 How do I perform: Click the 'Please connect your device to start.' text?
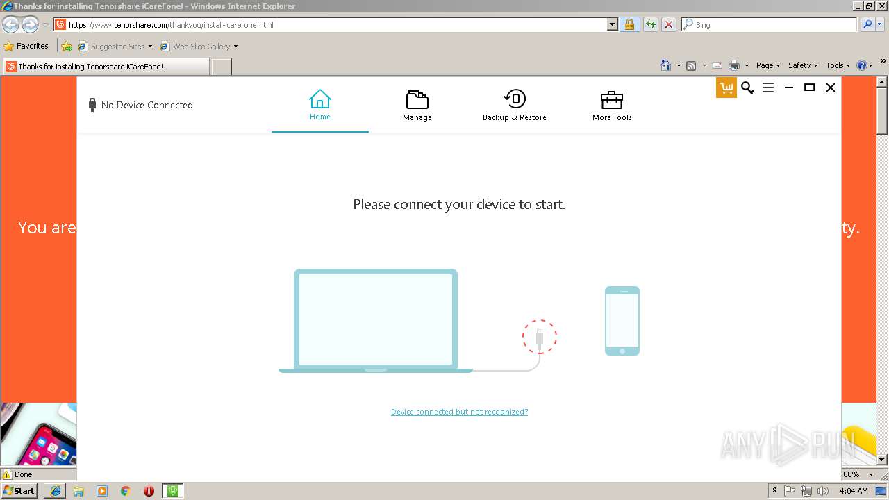tap(459, 204)
